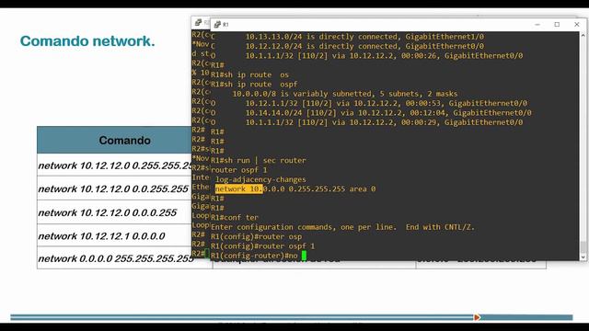Click the remaining portion of the progress bar
Viewport: 589px width, 331px height.
526,317
